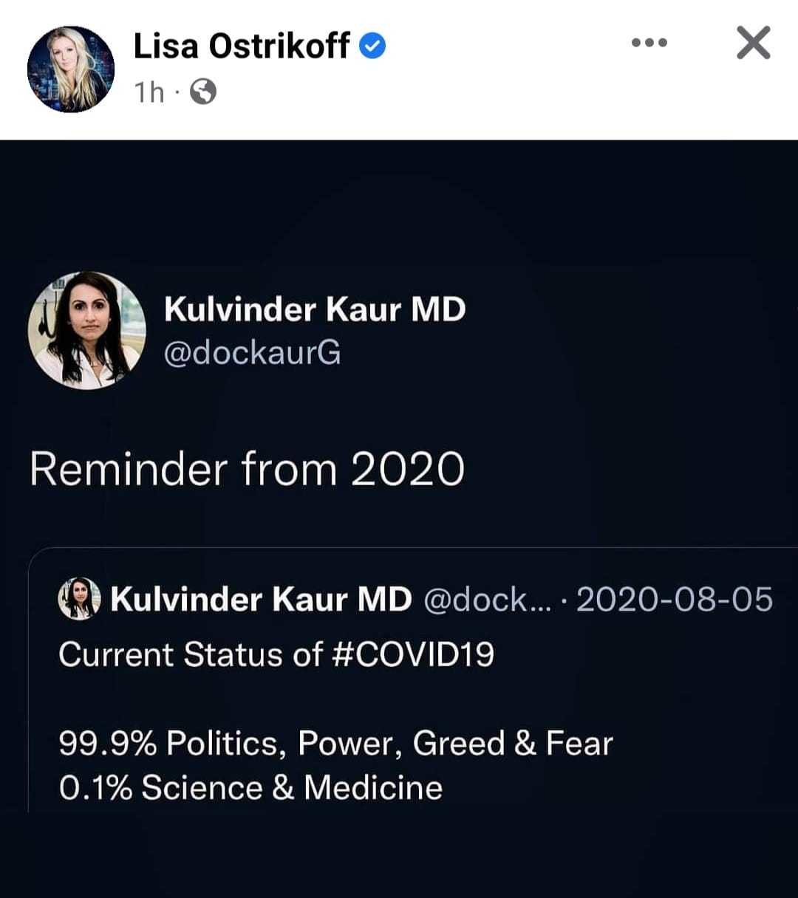The width and height of the screenshot is (798, 898).
Task: Click the Current Status of text
Action: [191, 654]
